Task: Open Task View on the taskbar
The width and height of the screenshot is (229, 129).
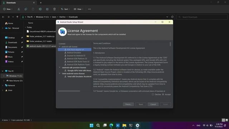Action: pyautogui.click(x=105, y=125)
